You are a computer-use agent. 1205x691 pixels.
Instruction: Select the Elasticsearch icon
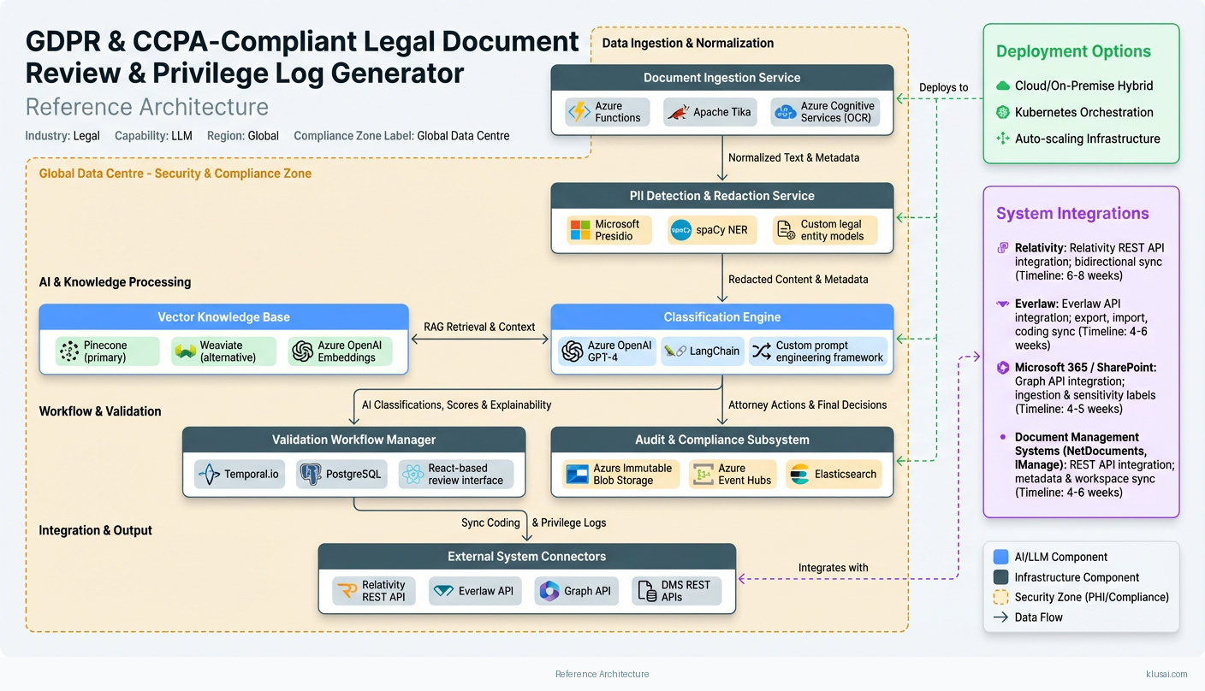[799, 475]
